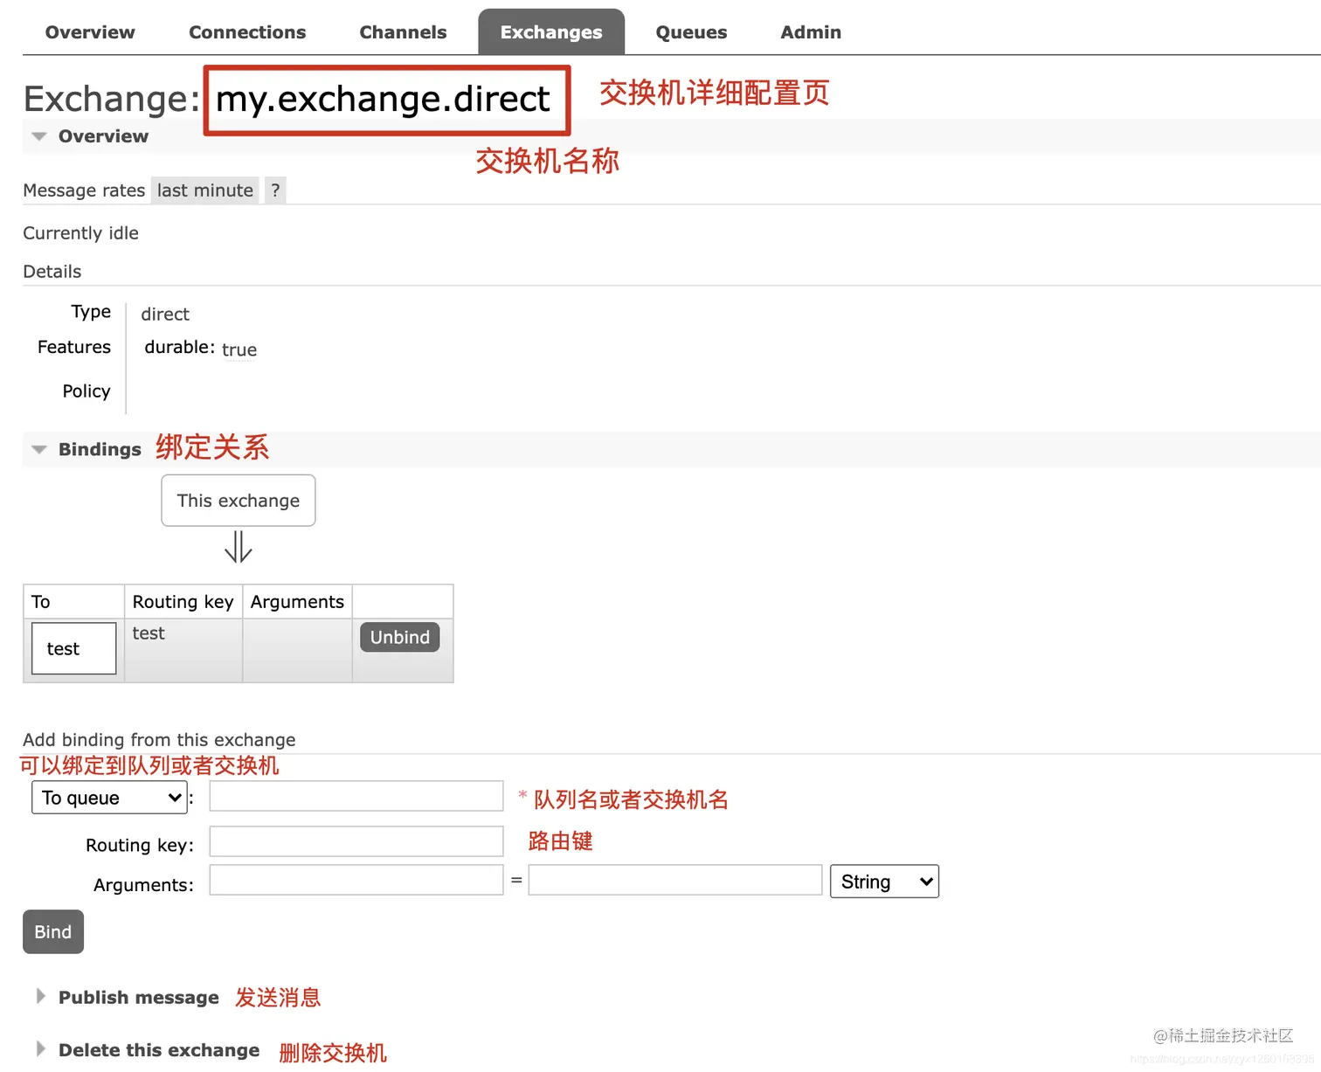
Task: Click the 'Arguments' column header
Action: point(297,602)
